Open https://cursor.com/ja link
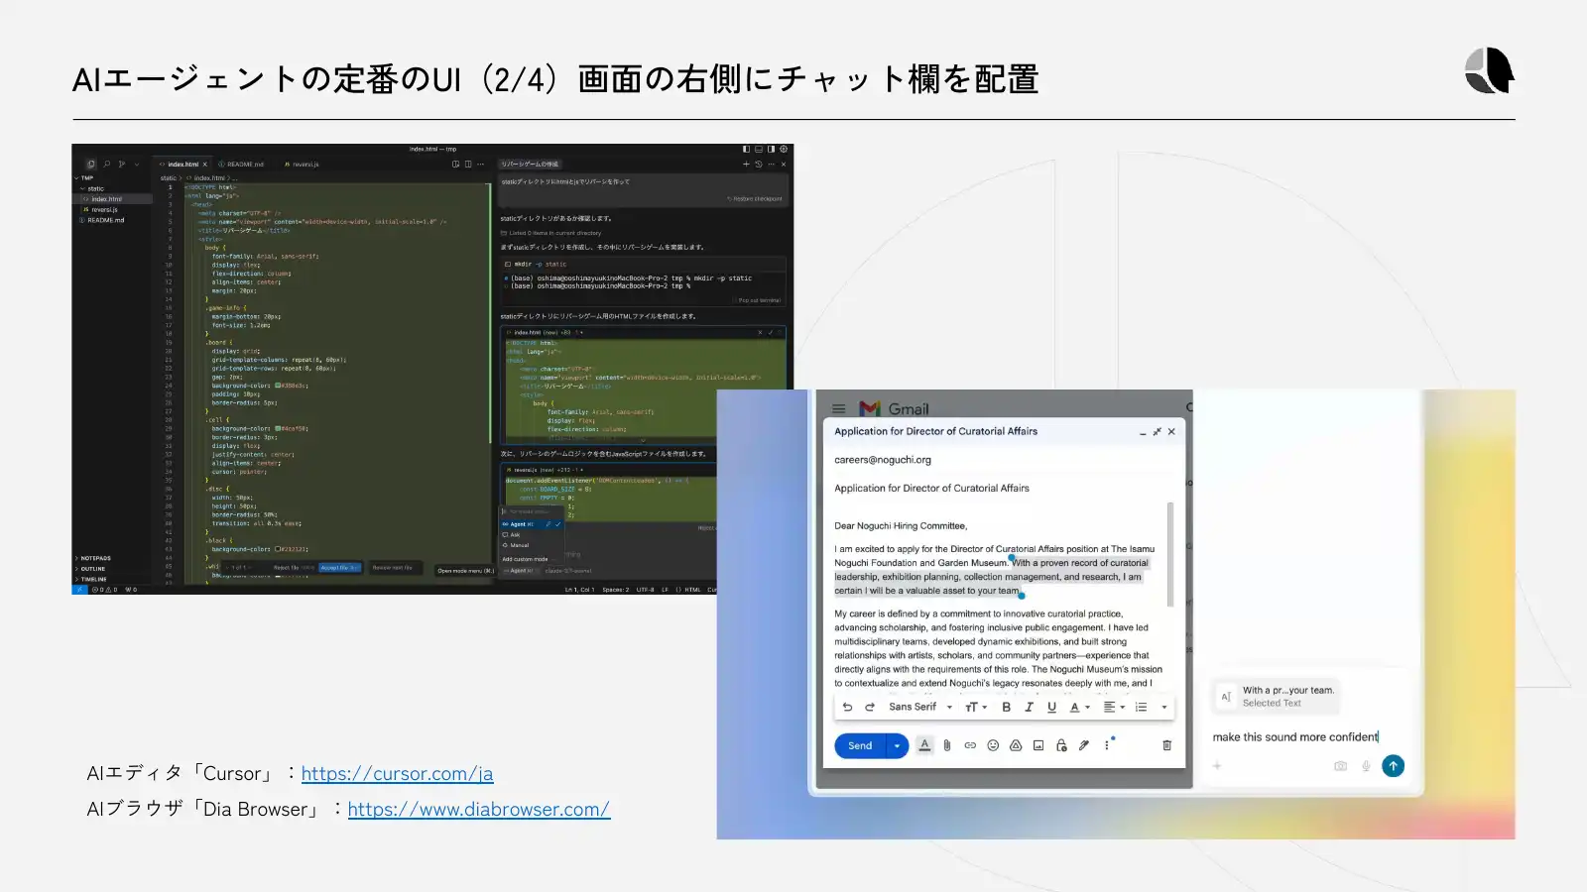 397,774
